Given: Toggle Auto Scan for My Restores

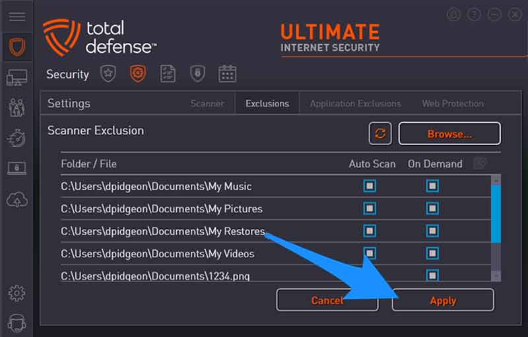Looking at the screenshot, I should 370,231.
